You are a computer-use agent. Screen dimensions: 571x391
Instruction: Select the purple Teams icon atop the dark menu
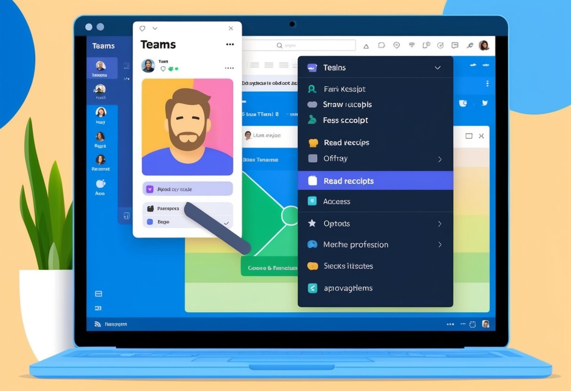pos(311,68)
